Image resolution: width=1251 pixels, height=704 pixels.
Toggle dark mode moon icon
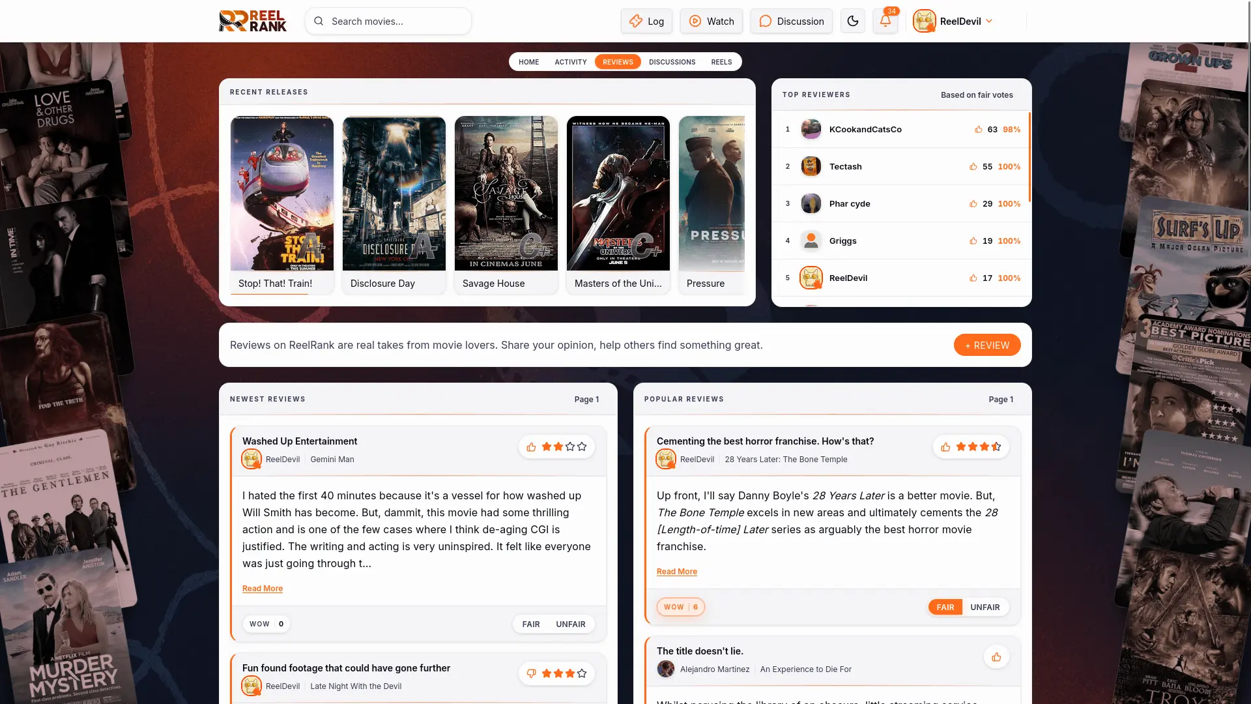853,21
